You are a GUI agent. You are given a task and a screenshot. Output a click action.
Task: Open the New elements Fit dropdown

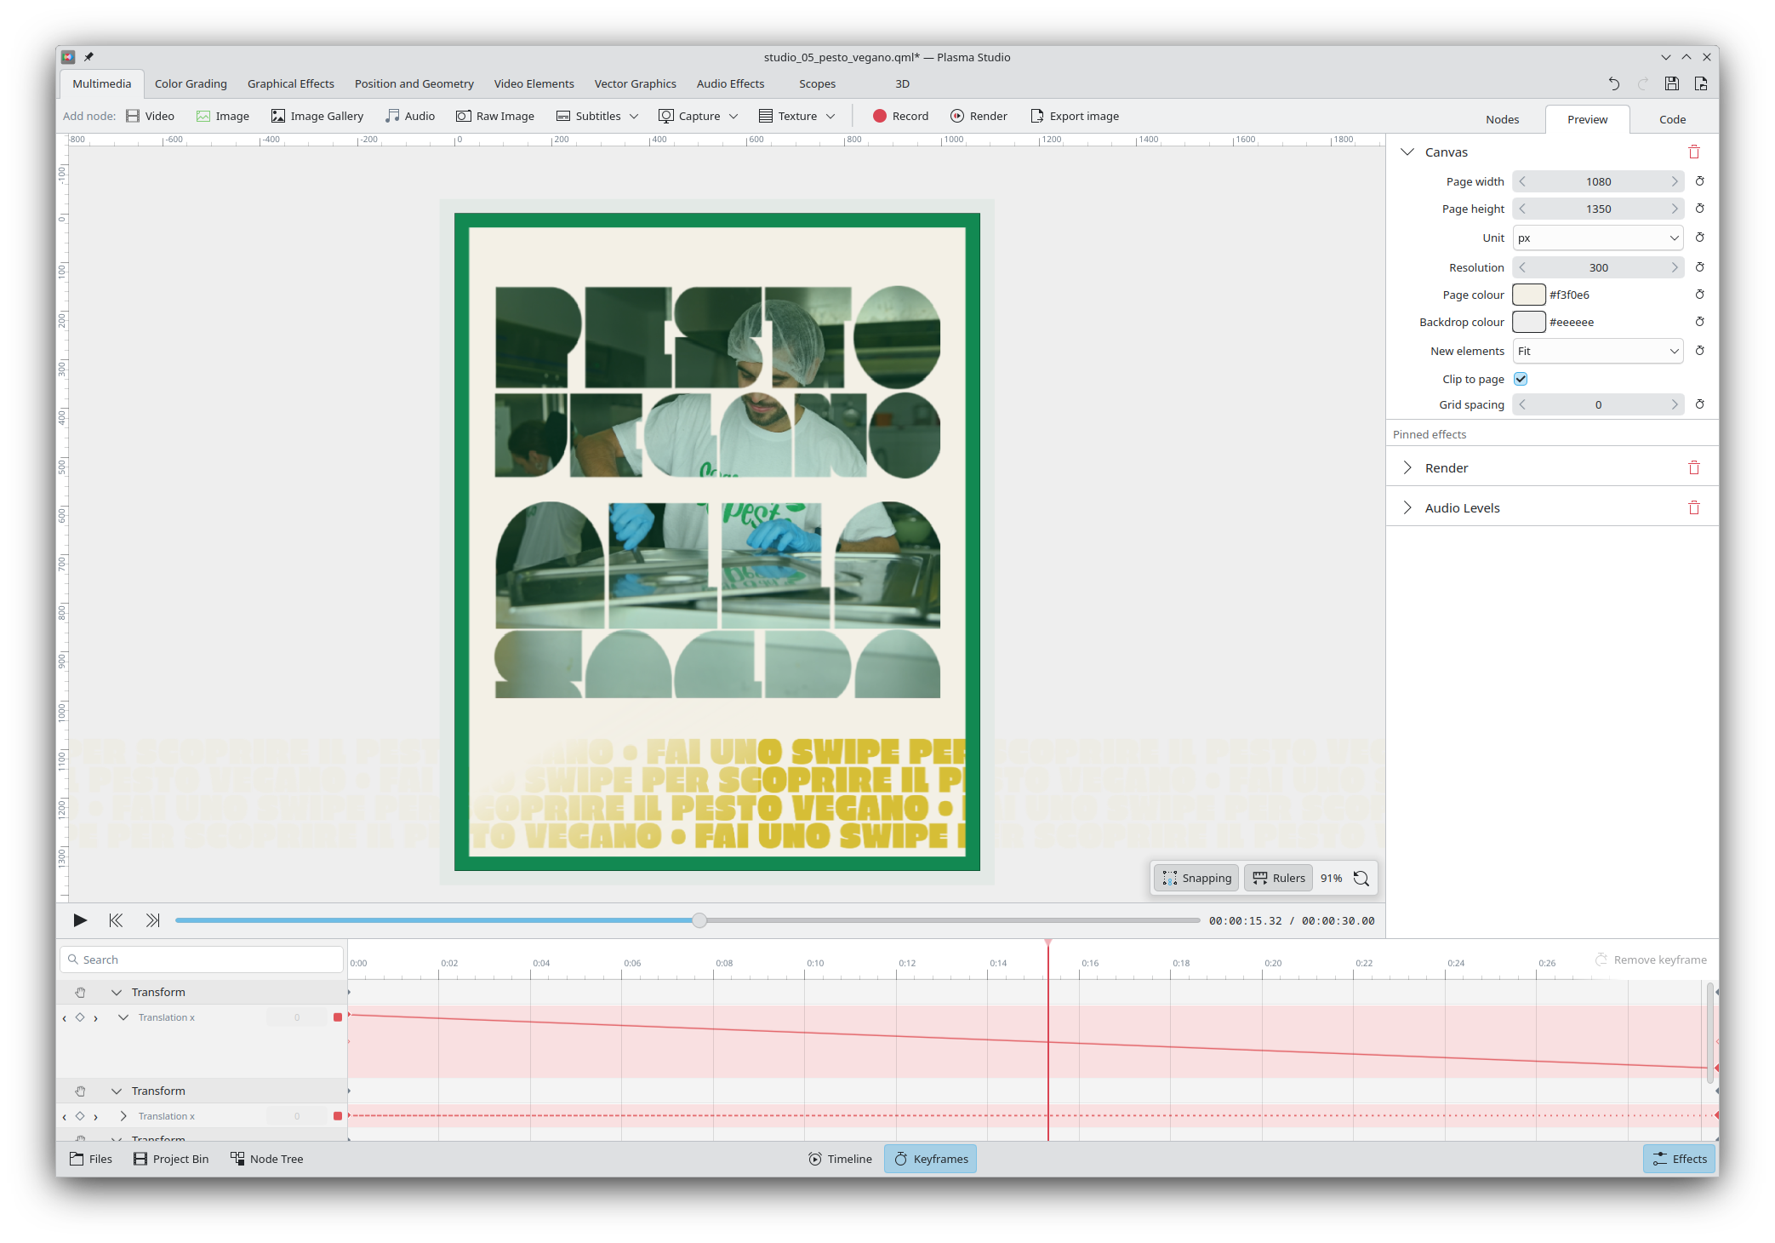[1597, 352]
